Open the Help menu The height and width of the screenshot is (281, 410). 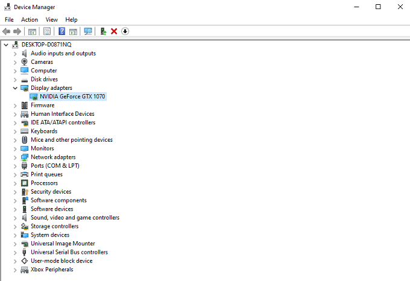[71, 20]
